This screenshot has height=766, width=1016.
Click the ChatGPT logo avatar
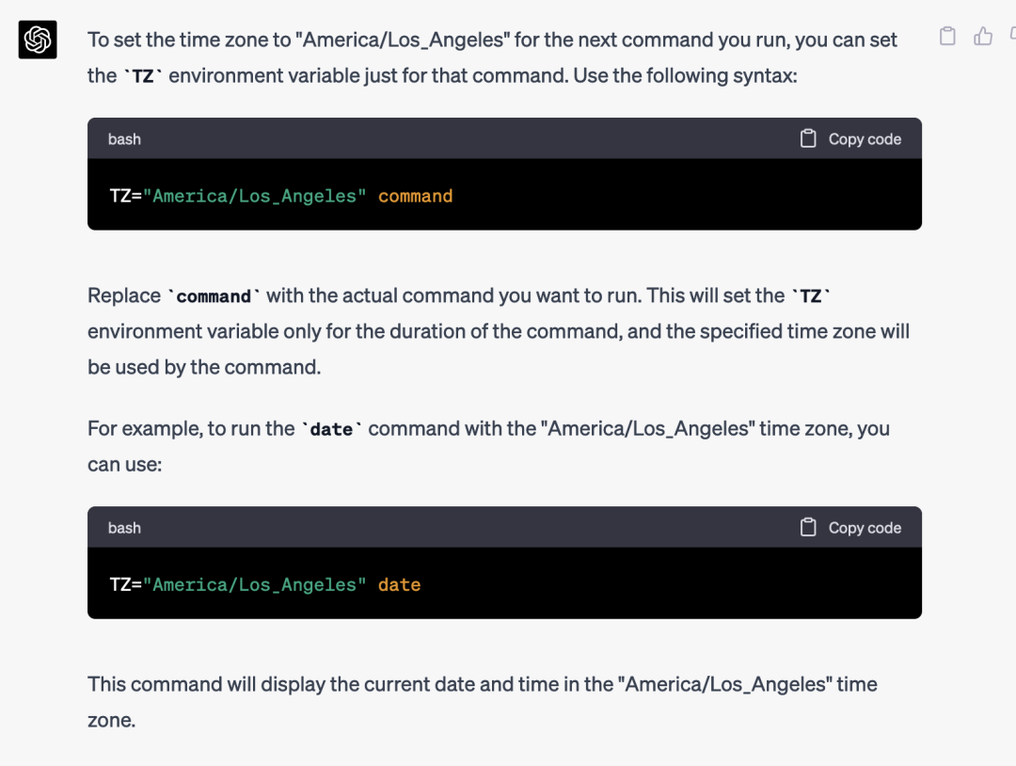pyautogui.click(x=38, y=40)
